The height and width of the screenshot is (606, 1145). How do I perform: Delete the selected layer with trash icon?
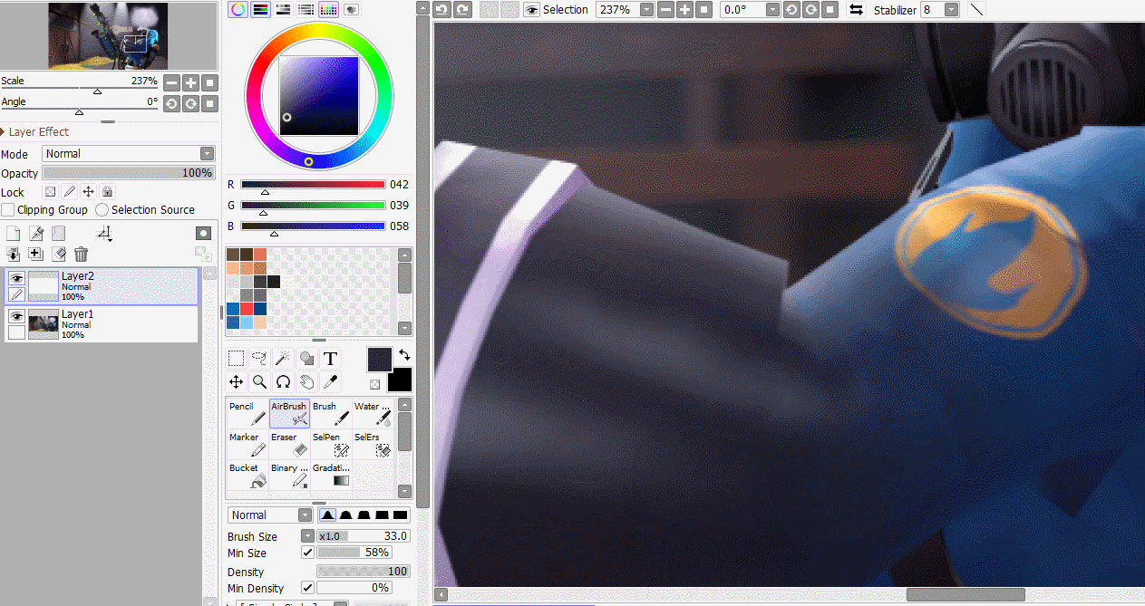tap(82, 255)
